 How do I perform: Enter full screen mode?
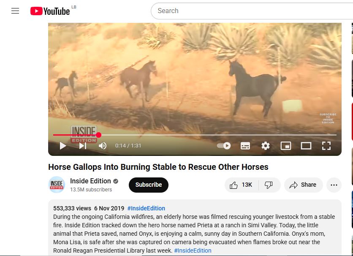(326, 146)
